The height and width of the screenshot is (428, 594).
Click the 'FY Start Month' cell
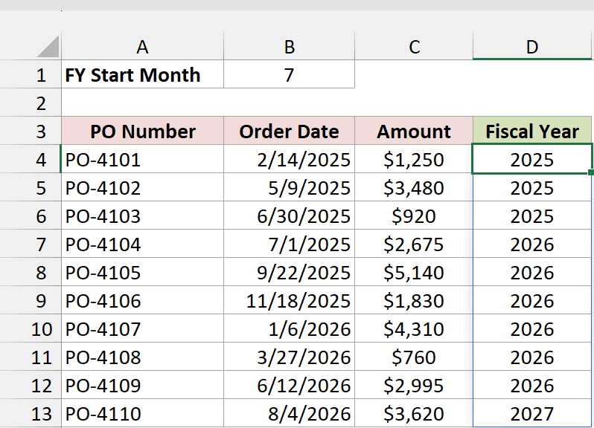point(142,74)
